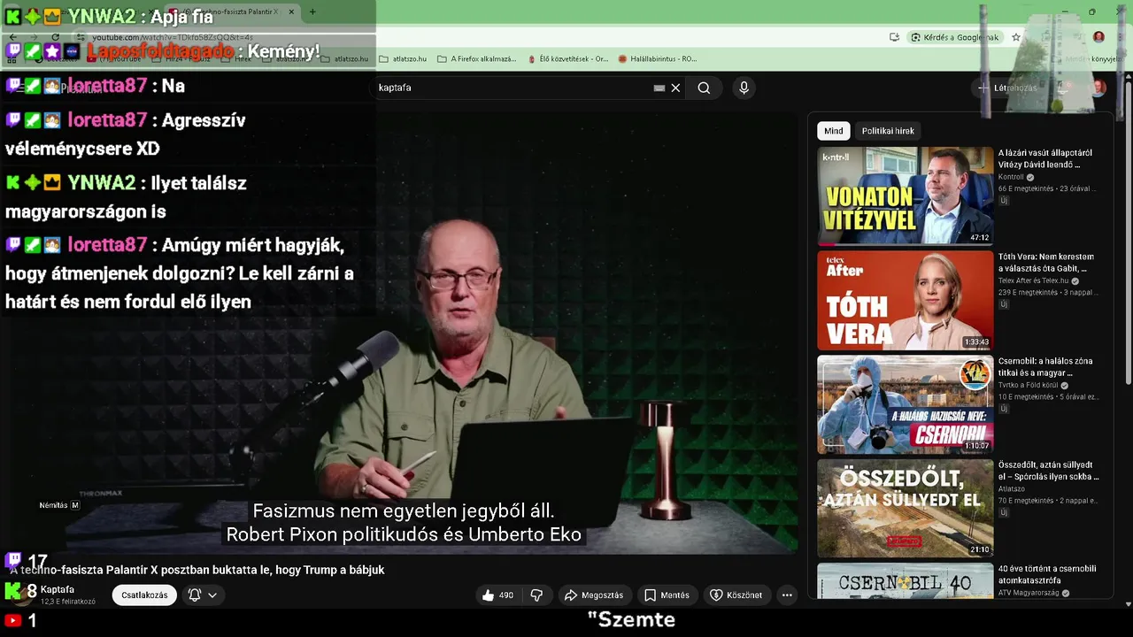Start voice search with the microphone icon
This screenshot has width=1133, height=637.
744,88
